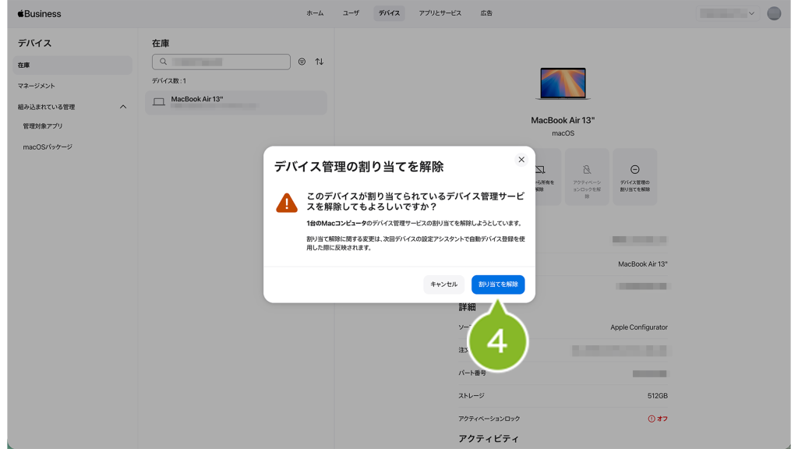The height and width of the screenshot is (449, 798).
Task: Select マネージメント in the sidebar
Action: point(37,86)
